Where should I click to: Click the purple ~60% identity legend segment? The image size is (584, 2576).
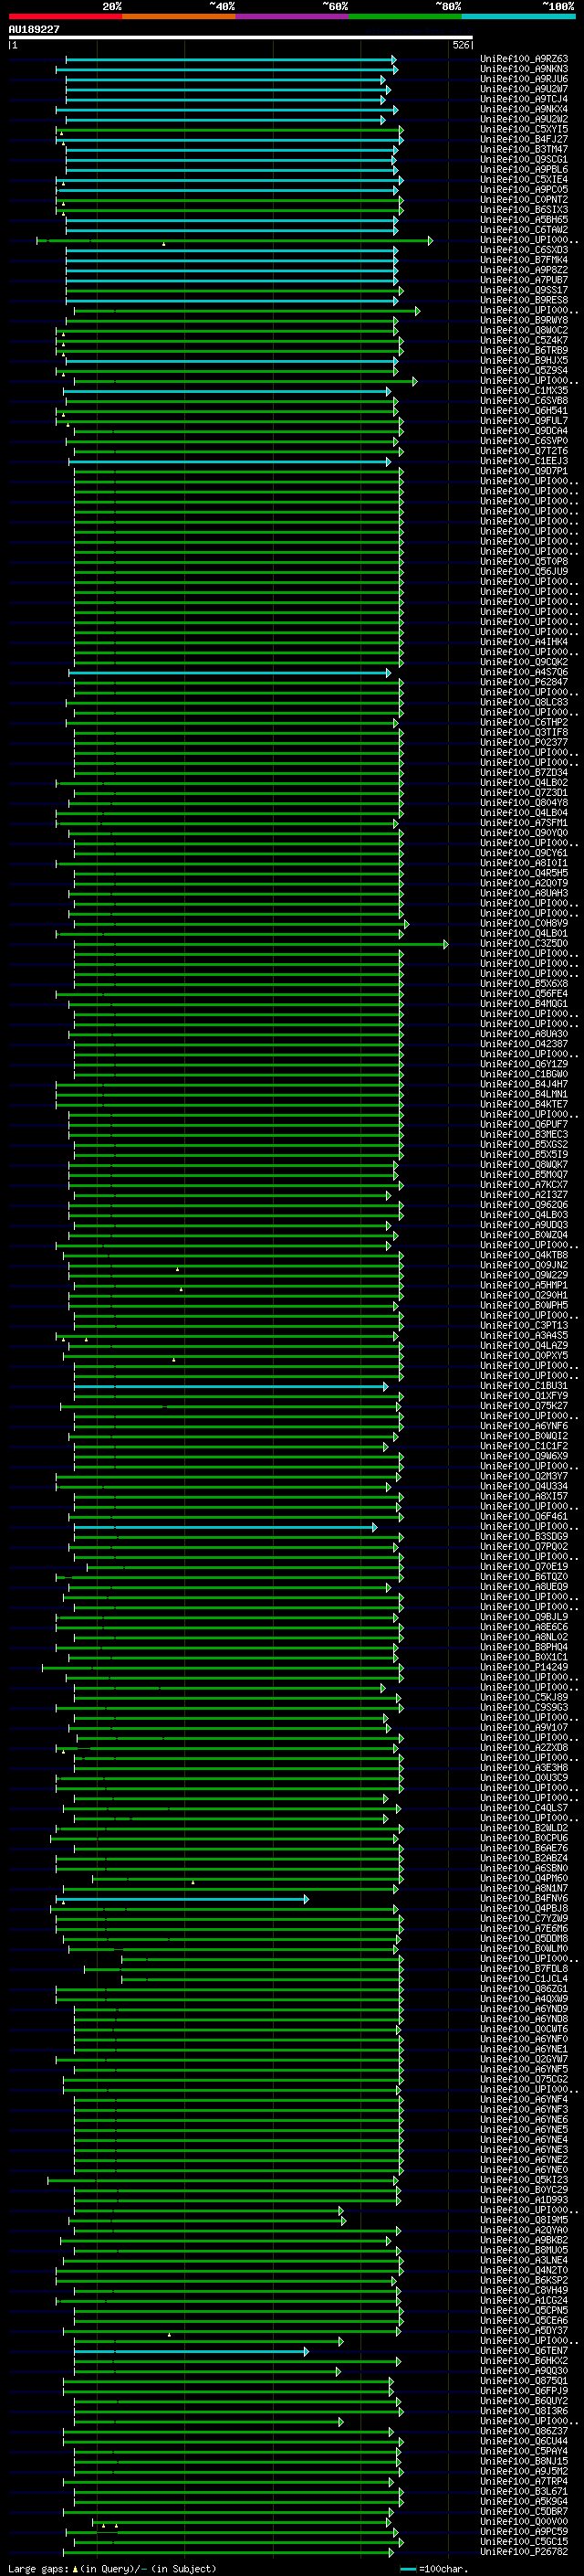pos(291,16)
